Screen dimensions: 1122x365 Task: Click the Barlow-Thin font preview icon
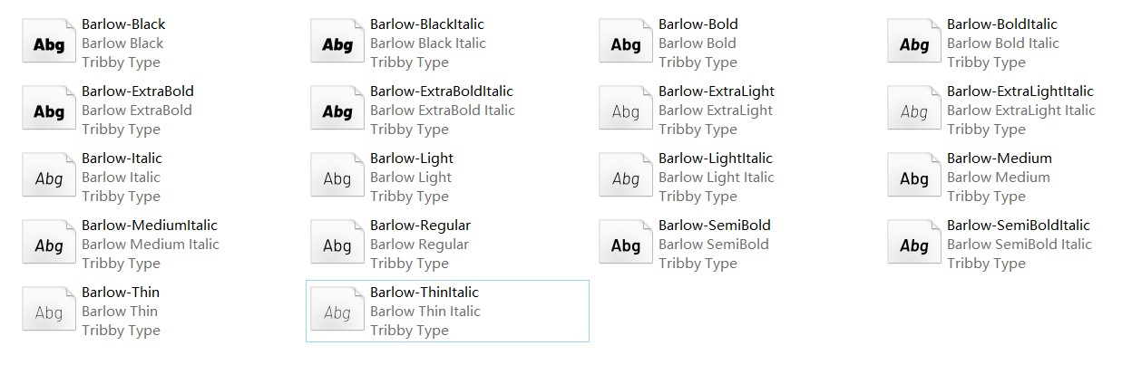49,312
